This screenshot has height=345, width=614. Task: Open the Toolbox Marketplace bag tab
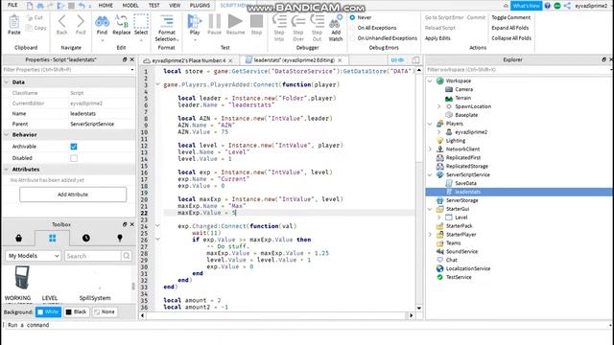click(18, 238)
